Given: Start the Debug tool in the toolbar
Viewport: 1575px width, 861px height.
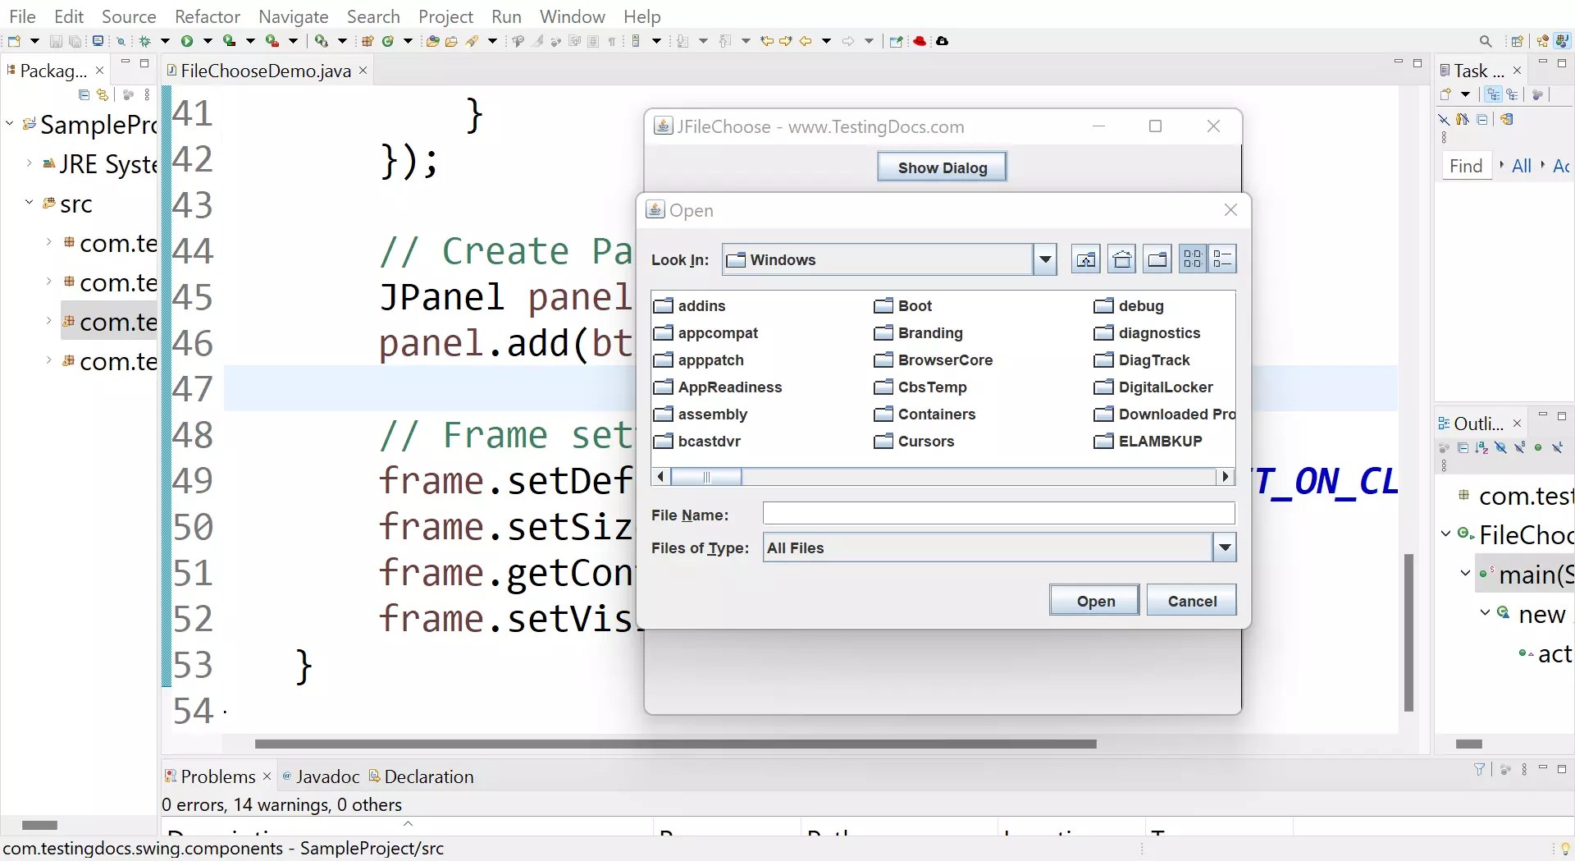Looking at the screenshot, I should [x=144, y=41].
